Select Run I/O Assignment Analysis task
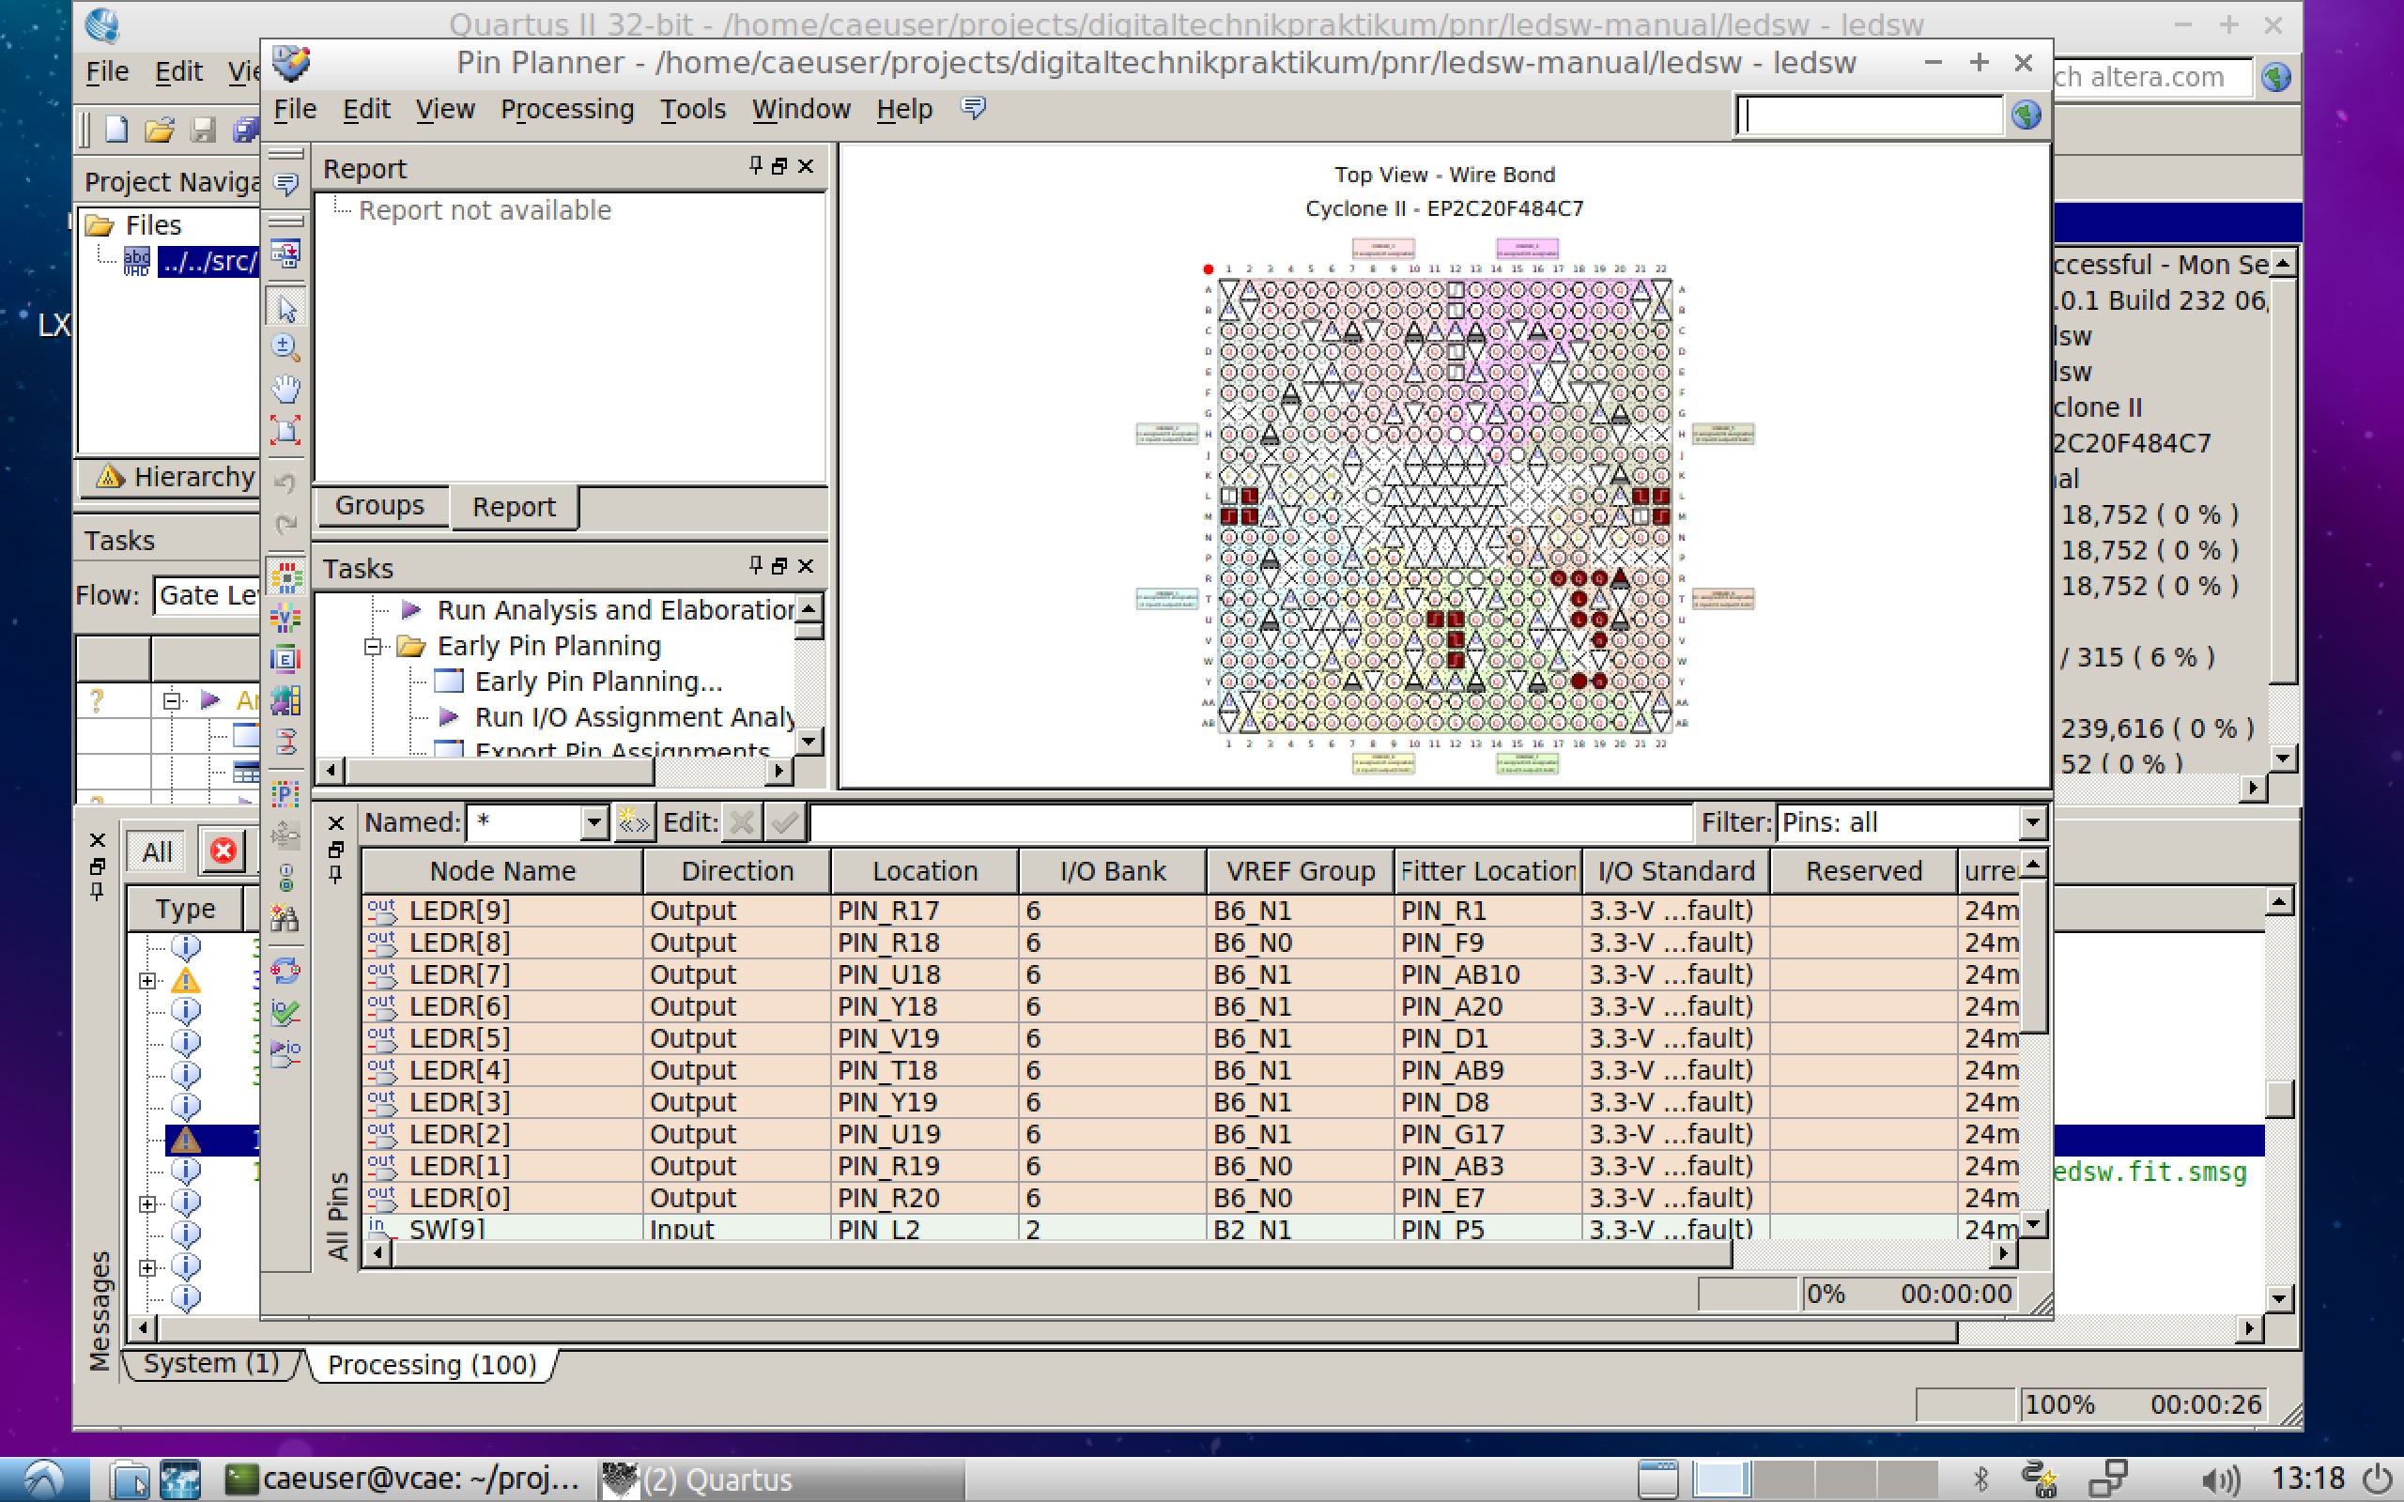The height and width of the screenshot is (1502, 2404). tap(616, 717)
